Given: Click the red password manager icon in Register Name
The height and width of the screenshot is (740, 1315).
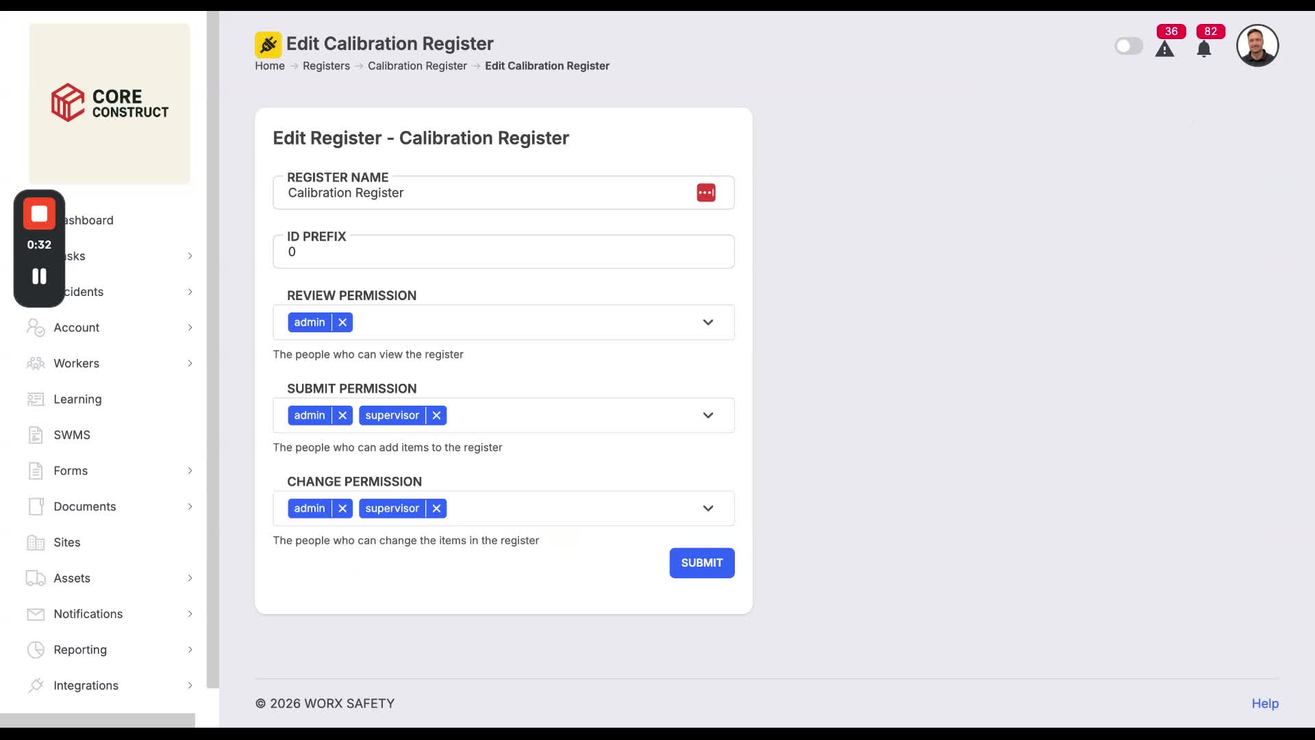Looking at the screenshot, I should (706, 193).
